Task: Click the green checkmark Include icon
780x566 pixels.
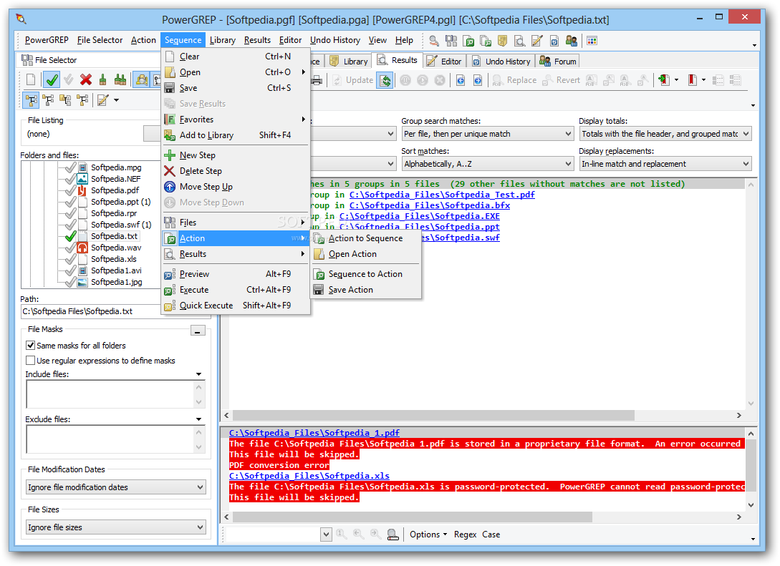Action: point(52,79)
